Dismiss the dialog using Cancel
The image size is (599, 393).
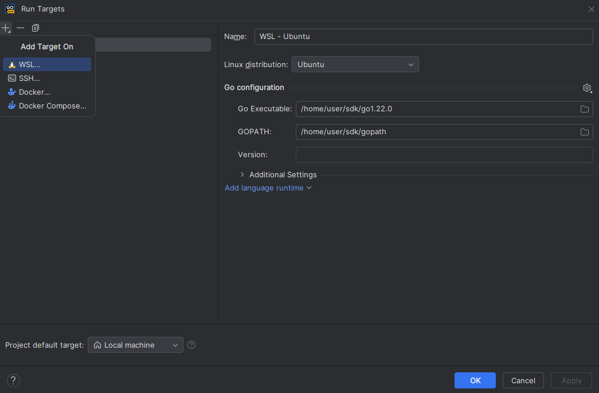[523, 380]
